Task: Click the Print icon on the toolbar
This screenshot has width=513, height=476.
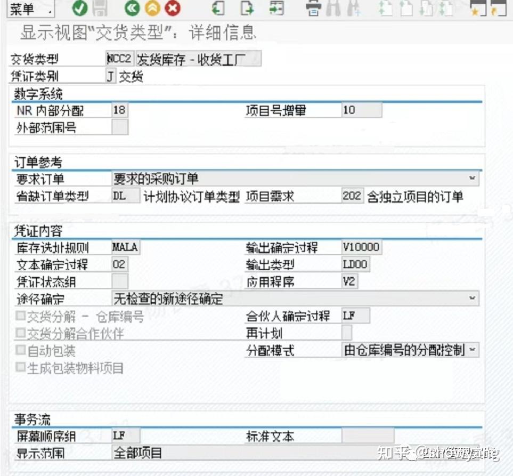Action: [312, 9]
